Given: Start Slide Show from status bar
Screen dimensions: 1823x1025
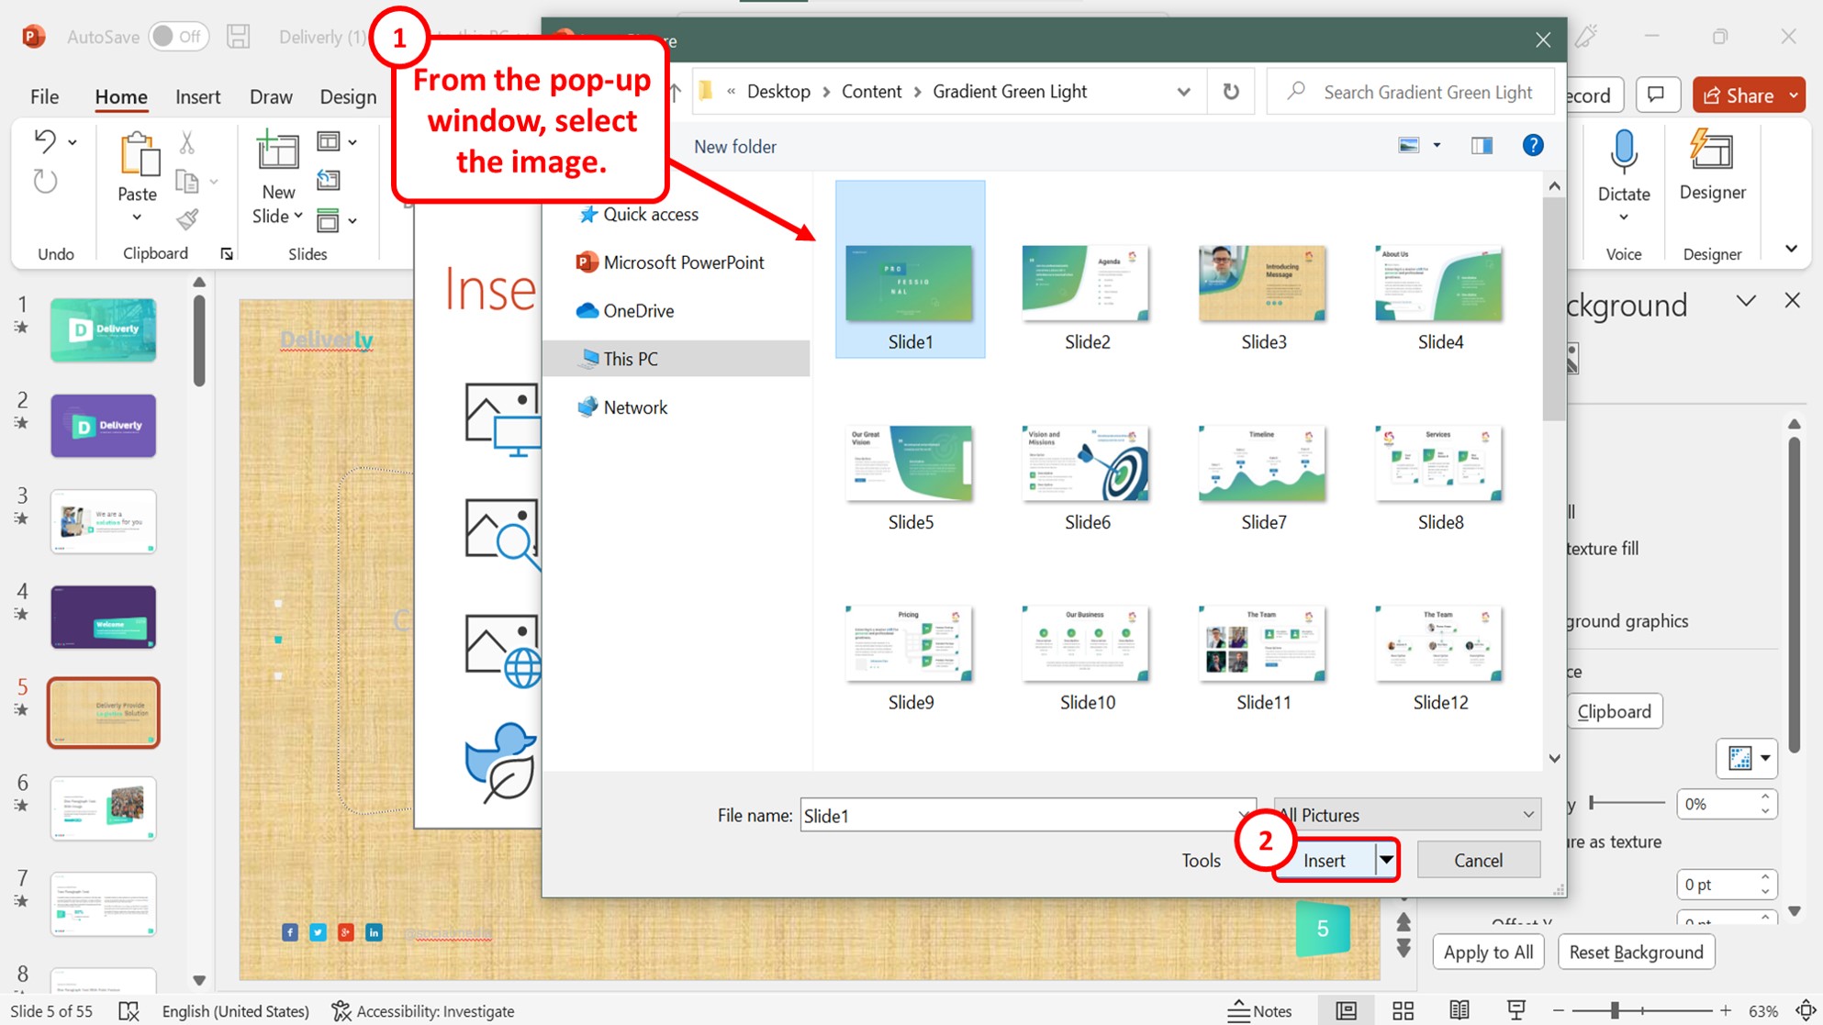Looking at the screenshot, I should click(1516, 1010).
